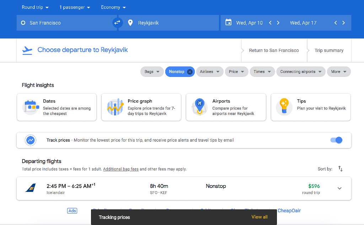Screen dimensions: 364x225
Task: Open the 1 passenger dropdown
Action: click(75, 7)
